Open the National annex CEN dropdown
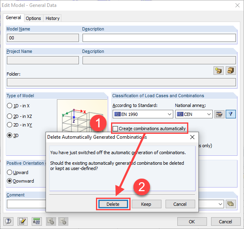 pos(194,114)
